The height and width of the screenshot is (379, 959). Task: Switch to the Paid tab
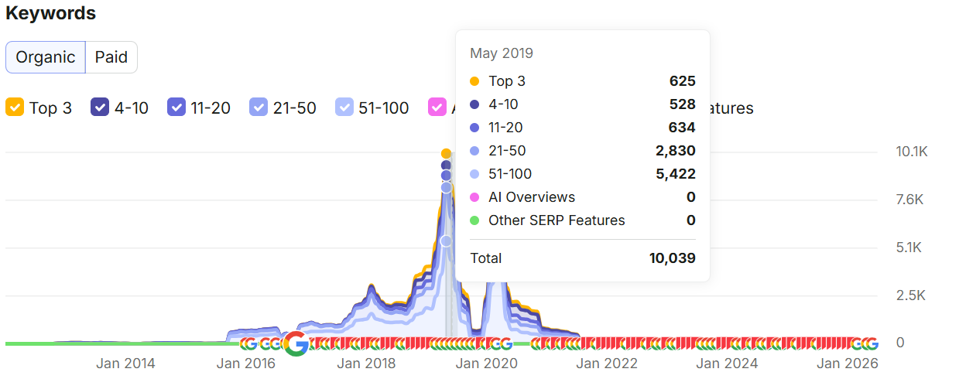[111, 57]
